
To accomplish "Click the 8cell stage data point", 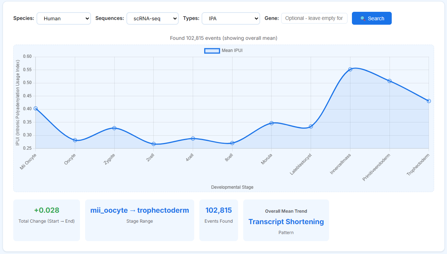I will (232, 143).
